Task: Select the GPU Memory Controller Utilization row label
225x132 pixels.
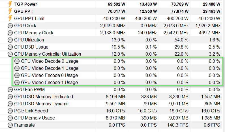Action: tap(48, 54)
